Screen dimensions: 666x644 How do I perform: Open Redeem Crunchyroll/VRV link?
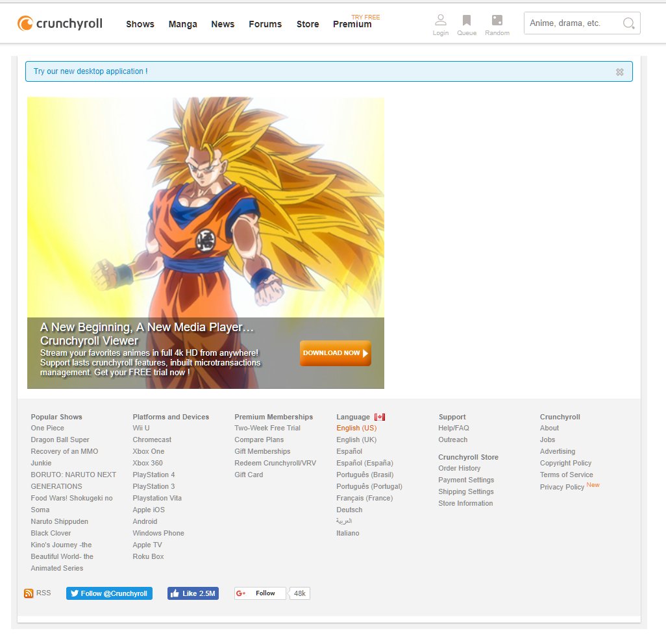pyautogui.click(x=275, y=463)
